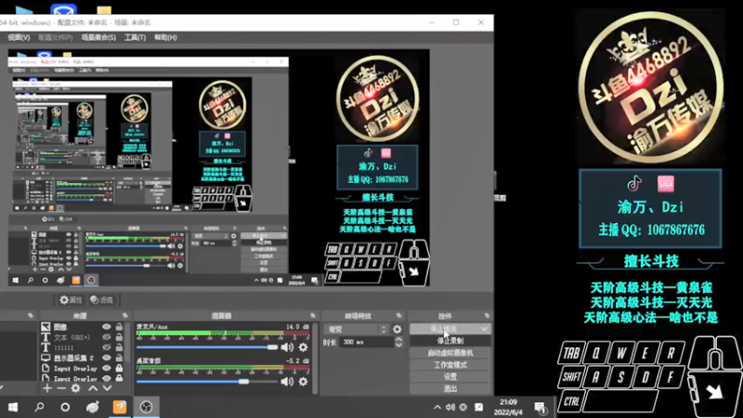Click the 时长 300 ms duration field
This screenshot has width=743, height=418.
(x=367, y=342)
